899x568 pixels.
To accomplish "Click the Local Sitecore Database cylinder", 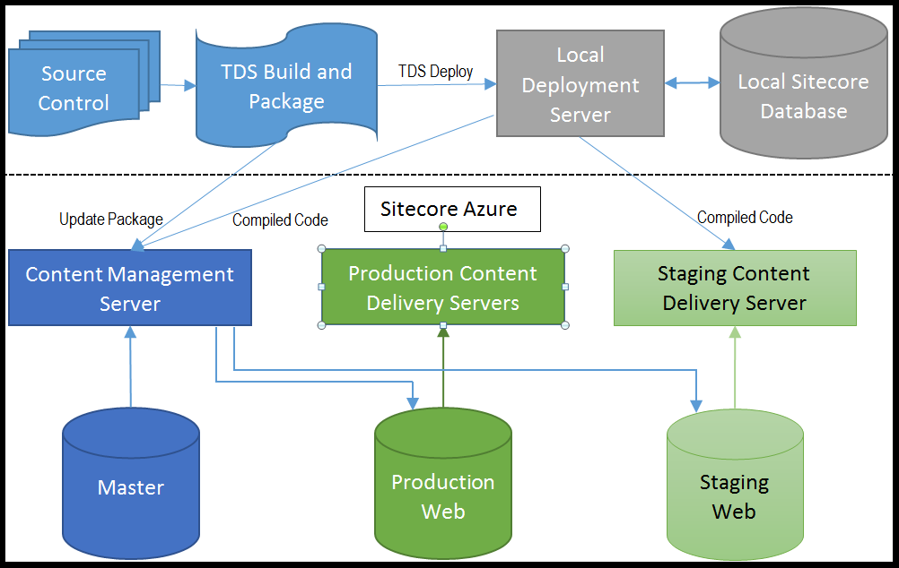I will [x=803, y=97].
